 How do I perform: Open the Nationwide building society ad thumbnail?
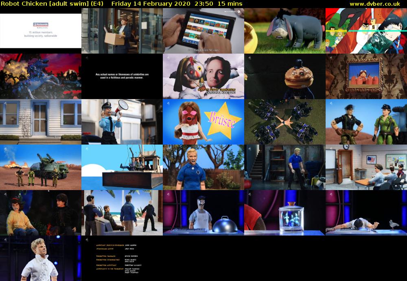(x=41, y=31)
